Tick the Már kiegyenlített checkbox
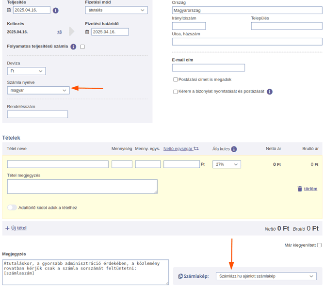 tap(319, 245)
